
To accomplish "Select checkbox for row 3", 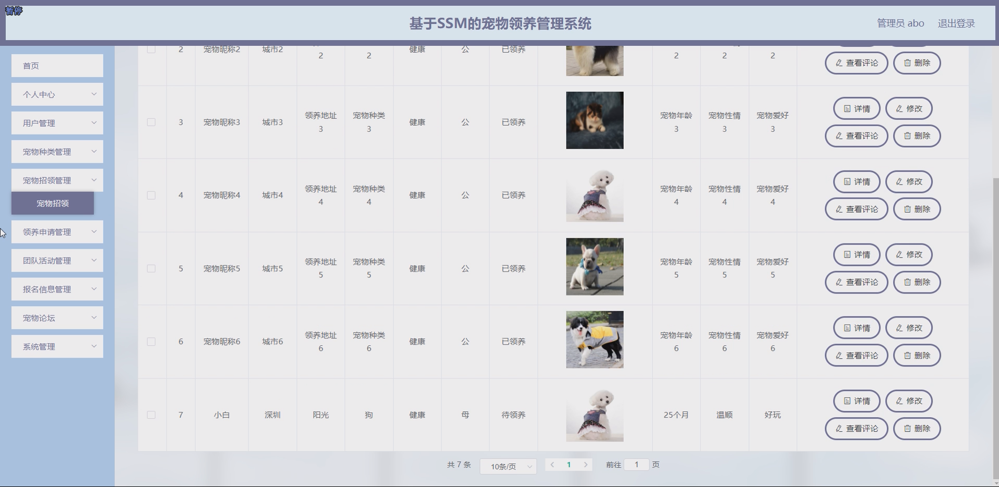I will pos(151,122).
